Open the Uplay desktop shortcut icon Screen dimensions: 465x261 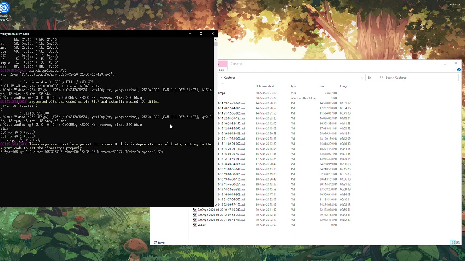[5, 8]
